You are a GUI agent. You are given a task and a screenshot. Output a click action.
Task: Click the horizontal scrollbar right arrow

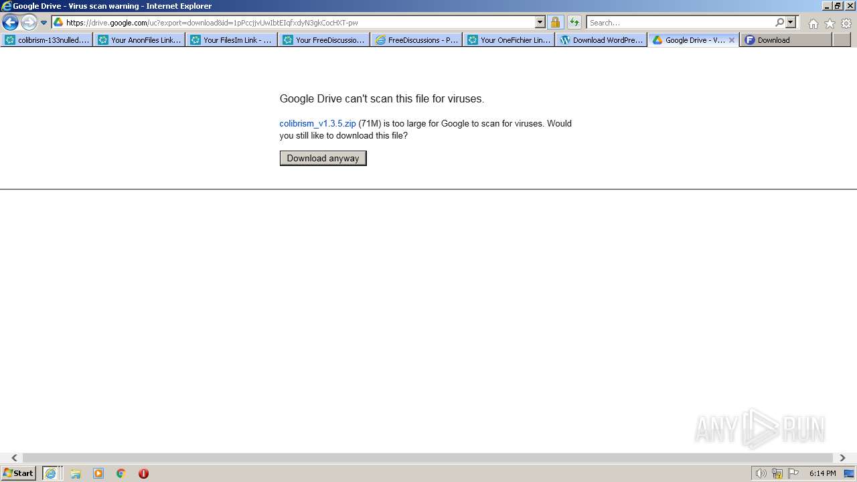click(x=842, y=458)
